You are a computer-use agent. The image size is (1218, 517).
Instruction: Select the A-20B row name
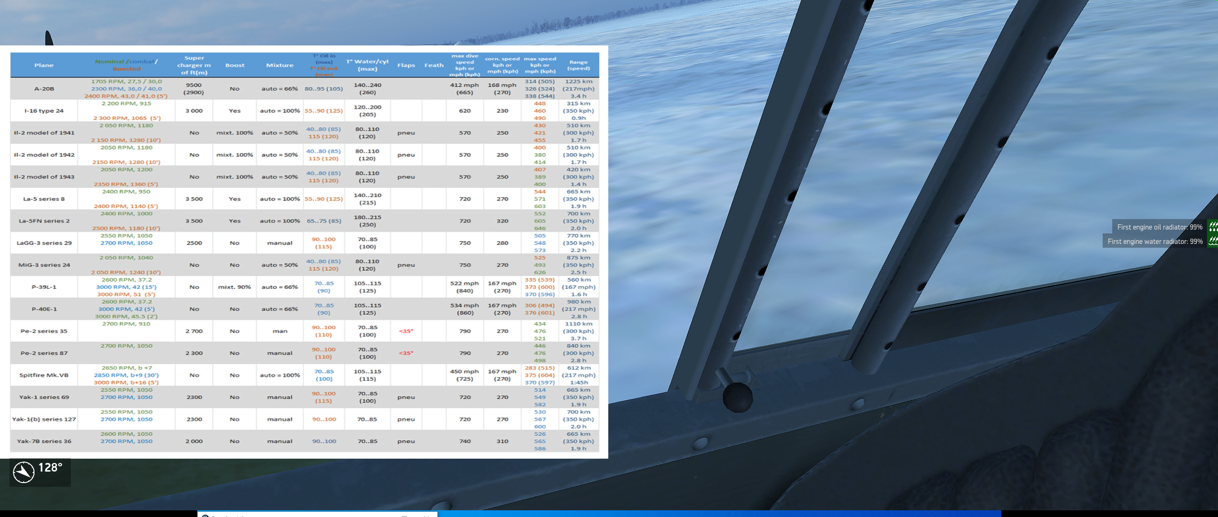tap(44, 89)
